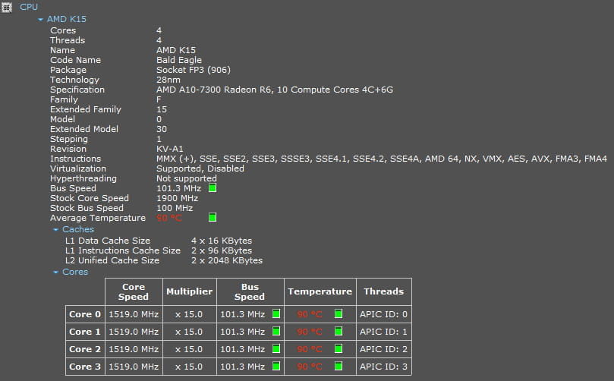Click the Extended Family label
This screenshot has width=614, height=381.
coord(85,109)
